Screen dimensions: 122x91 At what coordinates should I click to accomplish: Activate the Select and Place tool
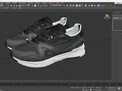[x=20, y=6]
